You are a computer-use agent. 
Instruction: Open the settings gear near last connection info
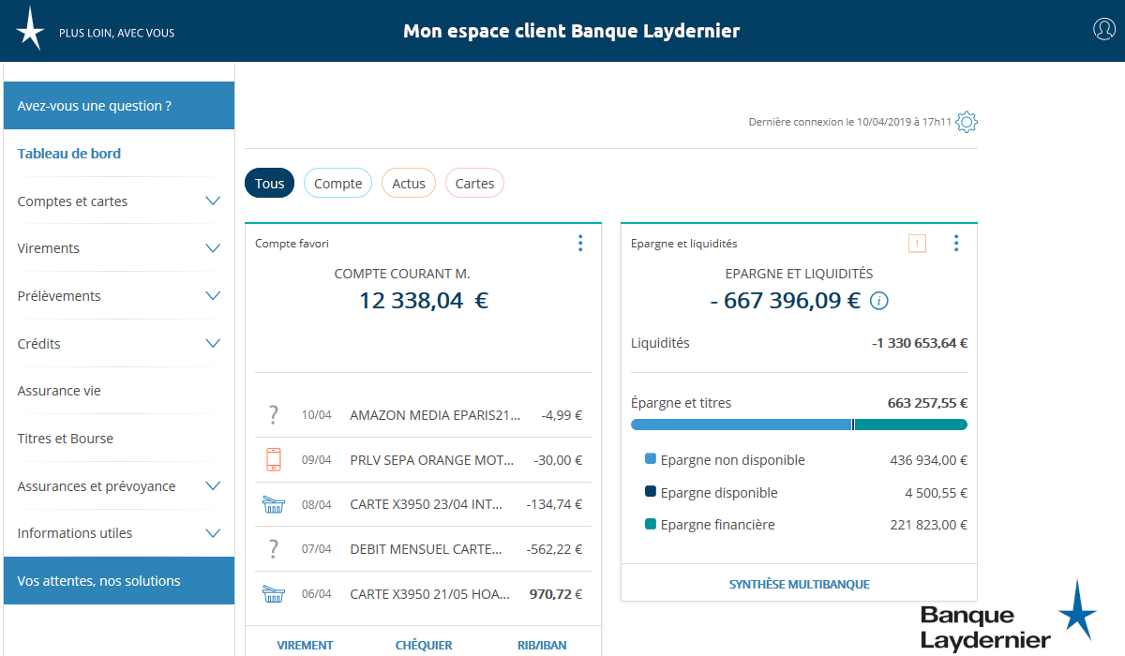pyautogui.click(x=966, y=122)
